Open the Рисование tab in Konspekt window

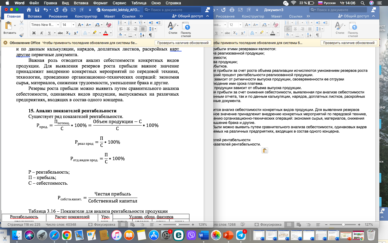pyautogui.click(x=58, y=16)
